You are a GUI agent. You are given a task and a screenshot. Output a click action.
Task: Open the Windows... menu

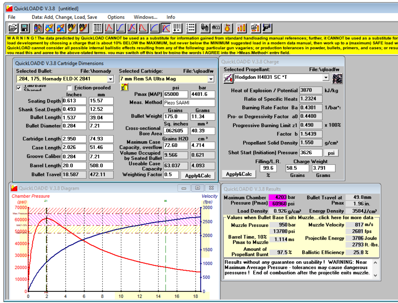[x=145, y=17]
